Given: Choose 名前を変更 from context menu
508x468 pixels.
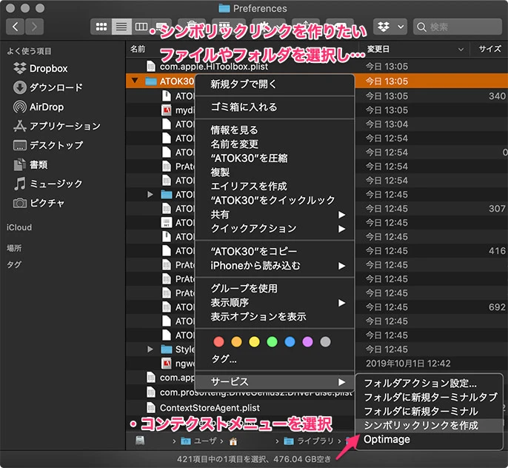Looking at the screenshot, I should (x=275, y=144).
